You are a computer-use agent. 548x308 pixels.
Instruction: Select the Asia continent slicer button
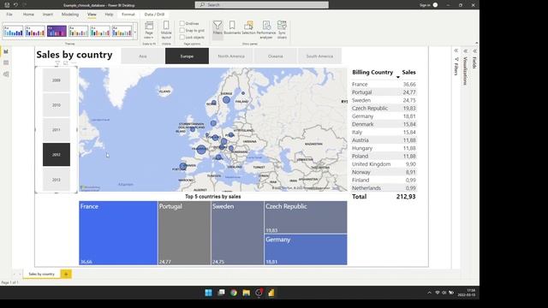143,56
